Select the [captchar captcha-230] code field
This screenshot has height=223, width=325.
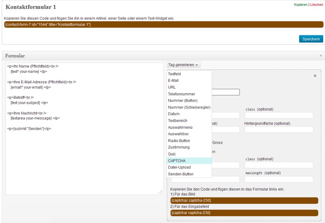pos(244,213)
